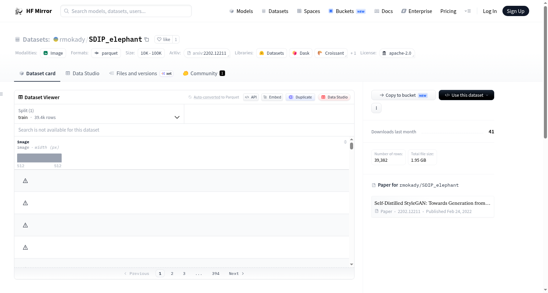Show the +1 more libraries
Screen dimensions: 548x293
pyautogui.click(x=353, y=53)
